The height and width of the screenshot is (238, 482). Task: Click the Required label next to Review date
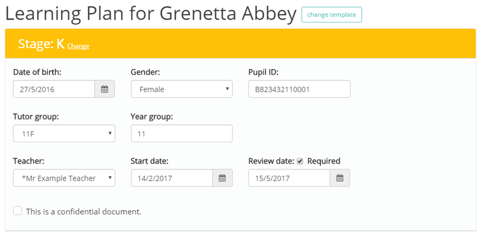coord(324,161)
